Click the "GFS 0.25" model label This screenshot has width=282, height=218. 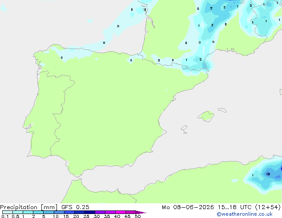(75, 207)
